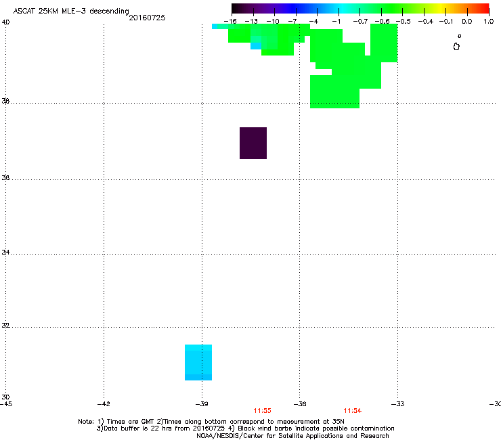Click the ASCAT 25KM MLE-3 descending title

point(71,12)
